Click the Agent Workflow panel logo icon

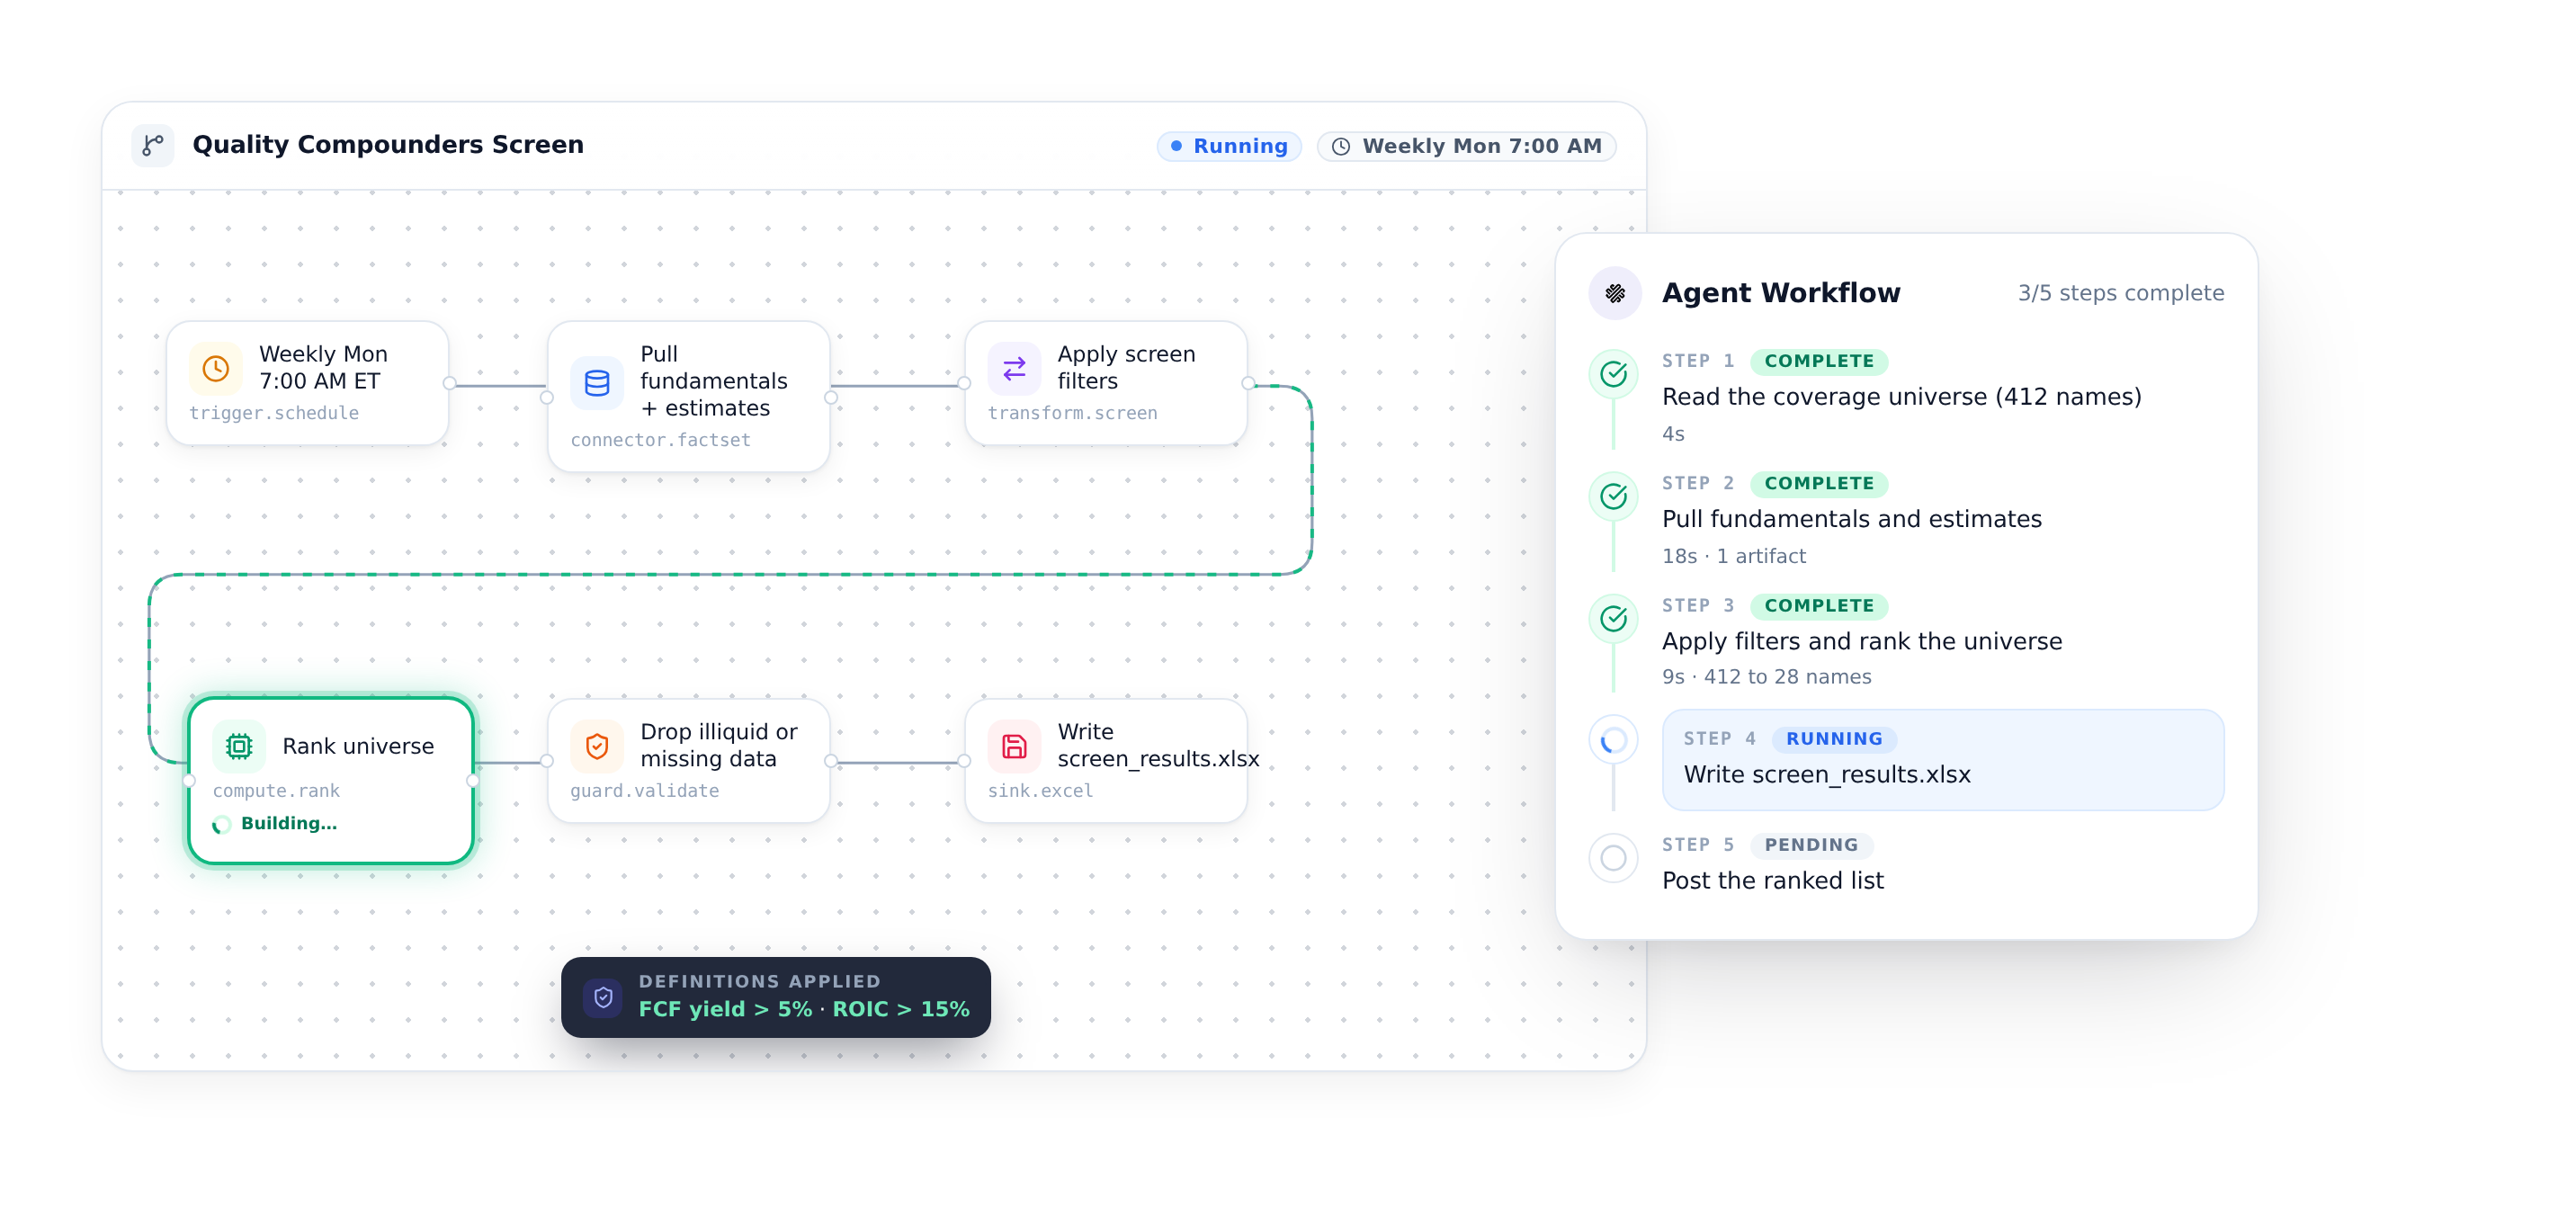[1615, 293]
